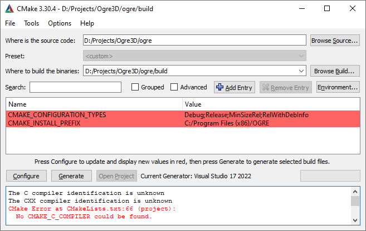Enable the Advanced checkbox
The height and width of the screenshot is (231, 366).
click(x=174, y=87)
